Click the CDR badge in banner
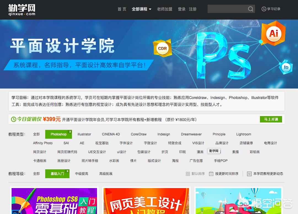298x214 pixels. [162, 49]
